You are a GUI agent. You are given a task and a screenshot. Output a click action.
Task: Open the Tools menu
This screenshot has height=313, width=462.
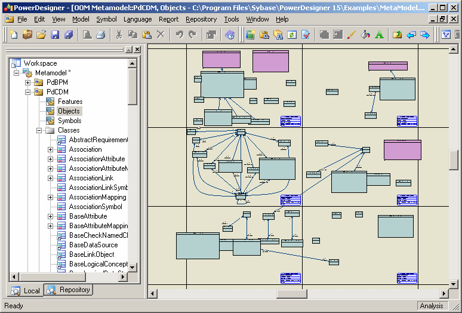pyautogui.click(x=231, y=19)
